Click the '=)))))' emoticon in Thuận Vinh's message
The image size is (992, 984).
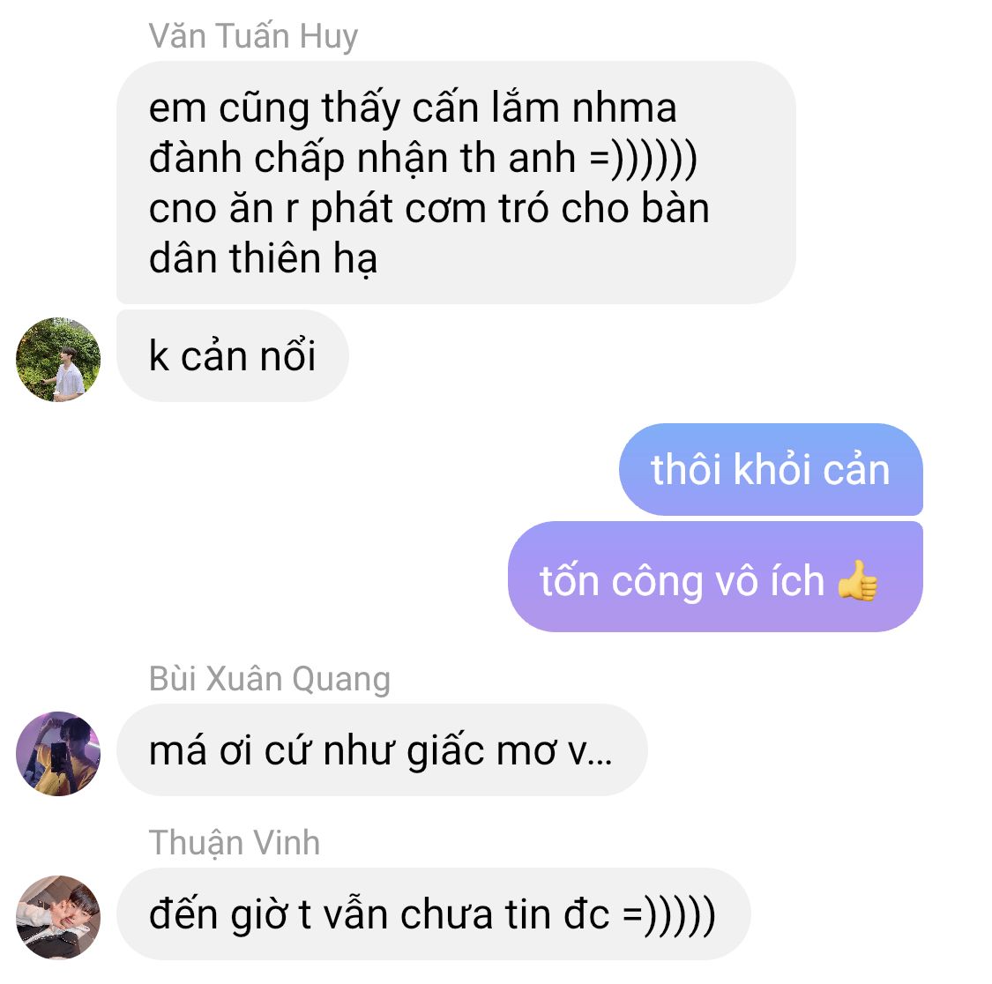(669, 915)
